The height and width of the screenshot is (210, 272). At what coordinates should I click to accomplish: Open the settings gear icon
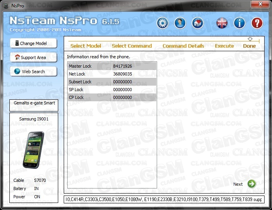[163, 23]
